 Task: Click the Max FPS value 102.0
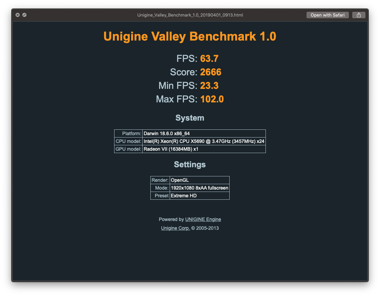click(212, 99)
